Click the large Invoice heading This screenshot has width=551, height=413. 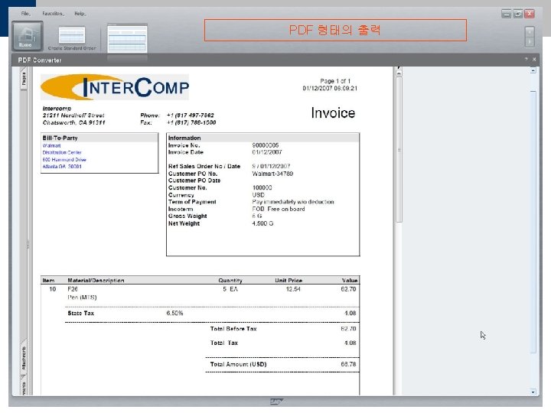(x=333, y=113)
